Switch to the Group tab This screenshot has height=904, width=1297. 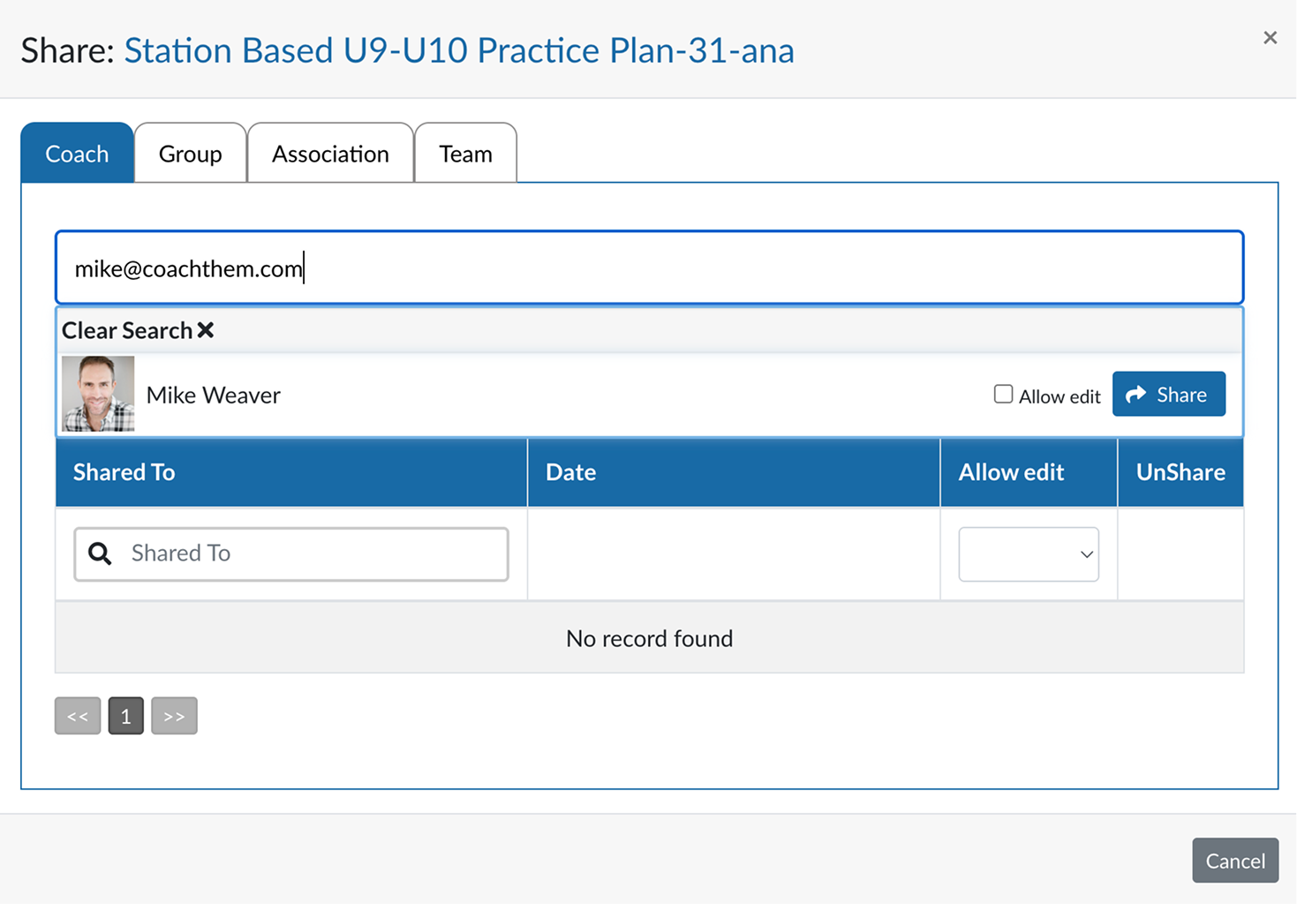pyautogui.click(x=190, y=154)
